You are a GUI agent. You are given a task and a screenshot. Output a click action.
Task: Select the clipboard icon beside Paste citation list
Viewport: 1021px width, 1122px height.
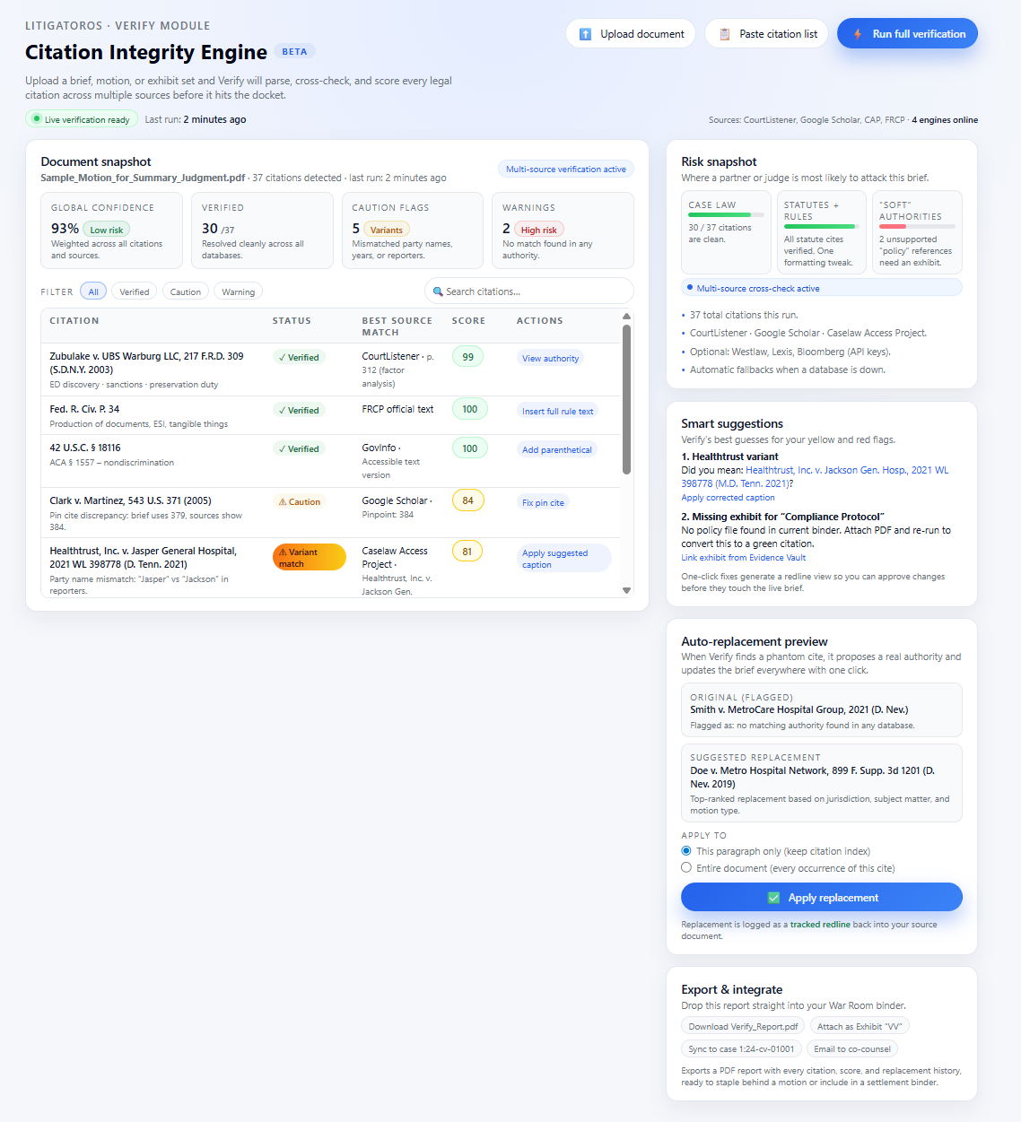724,32
